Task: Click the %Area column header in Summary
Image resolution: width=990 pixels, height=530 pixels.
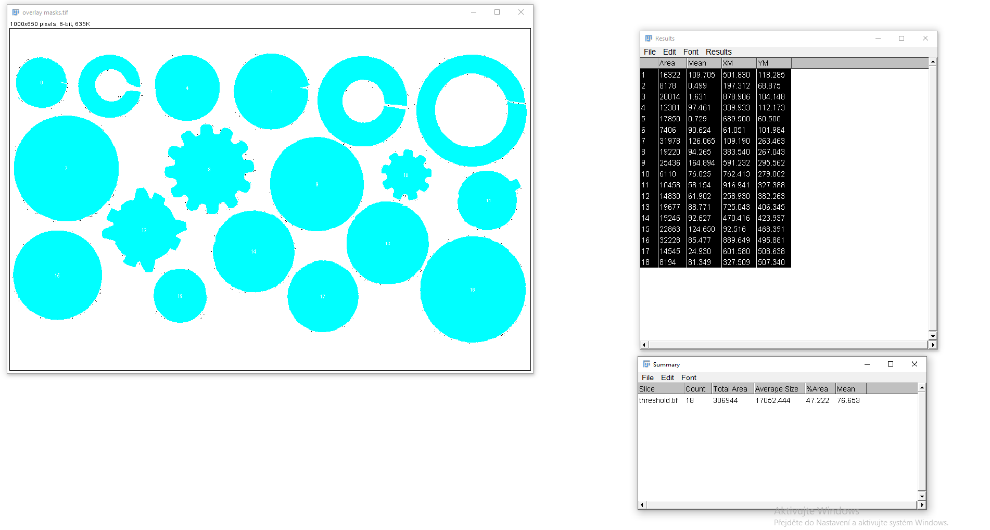Action: click(819, 389)
